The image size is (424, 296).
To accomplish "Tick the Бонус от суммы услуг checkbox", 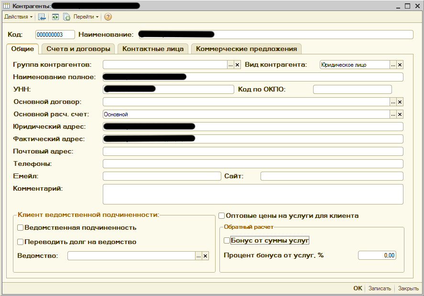I will click(227, 241).
